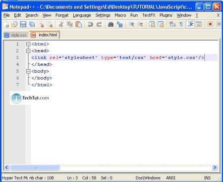Viewport: 223px width, 182px height.
Task: Click the Stop Recording macro icon
Action: [x=219, y=24]
